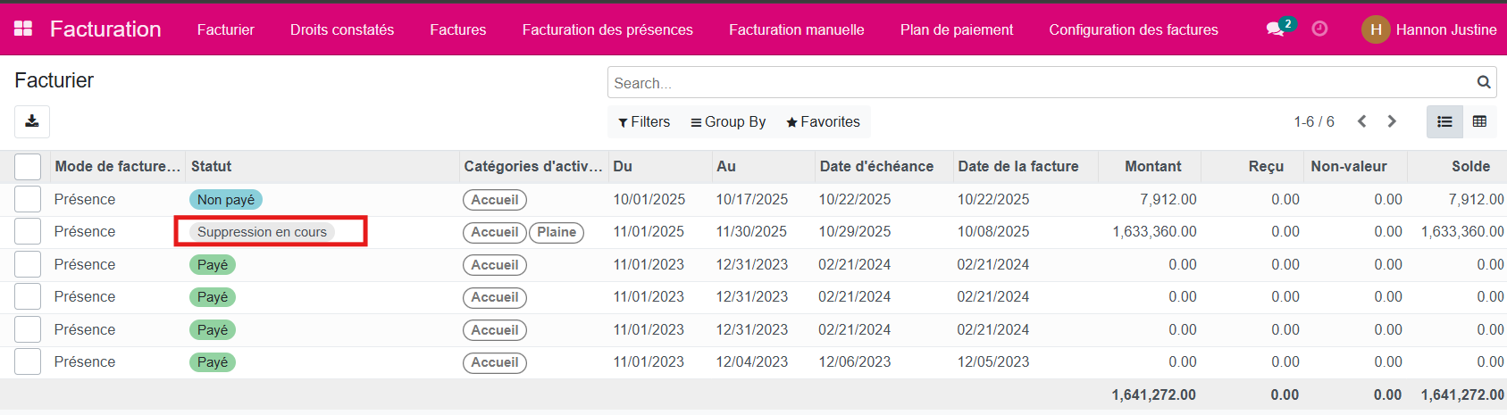The width and height of the screenshot is (1507, 415).
Task: Switch to pivot table view icon
Action: (1479, 121)
